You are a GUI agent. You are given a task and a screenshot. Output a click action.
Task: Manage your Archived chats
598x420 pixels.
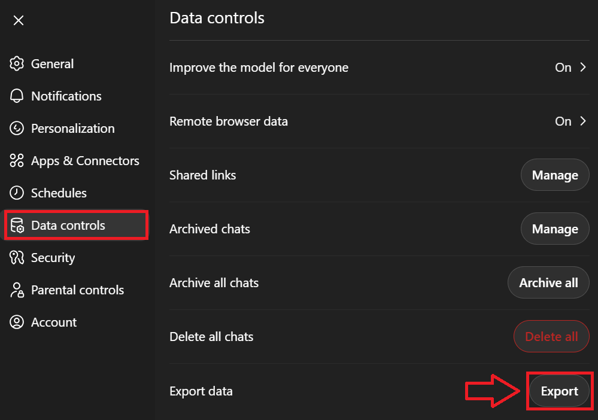[x=554, y=229]
